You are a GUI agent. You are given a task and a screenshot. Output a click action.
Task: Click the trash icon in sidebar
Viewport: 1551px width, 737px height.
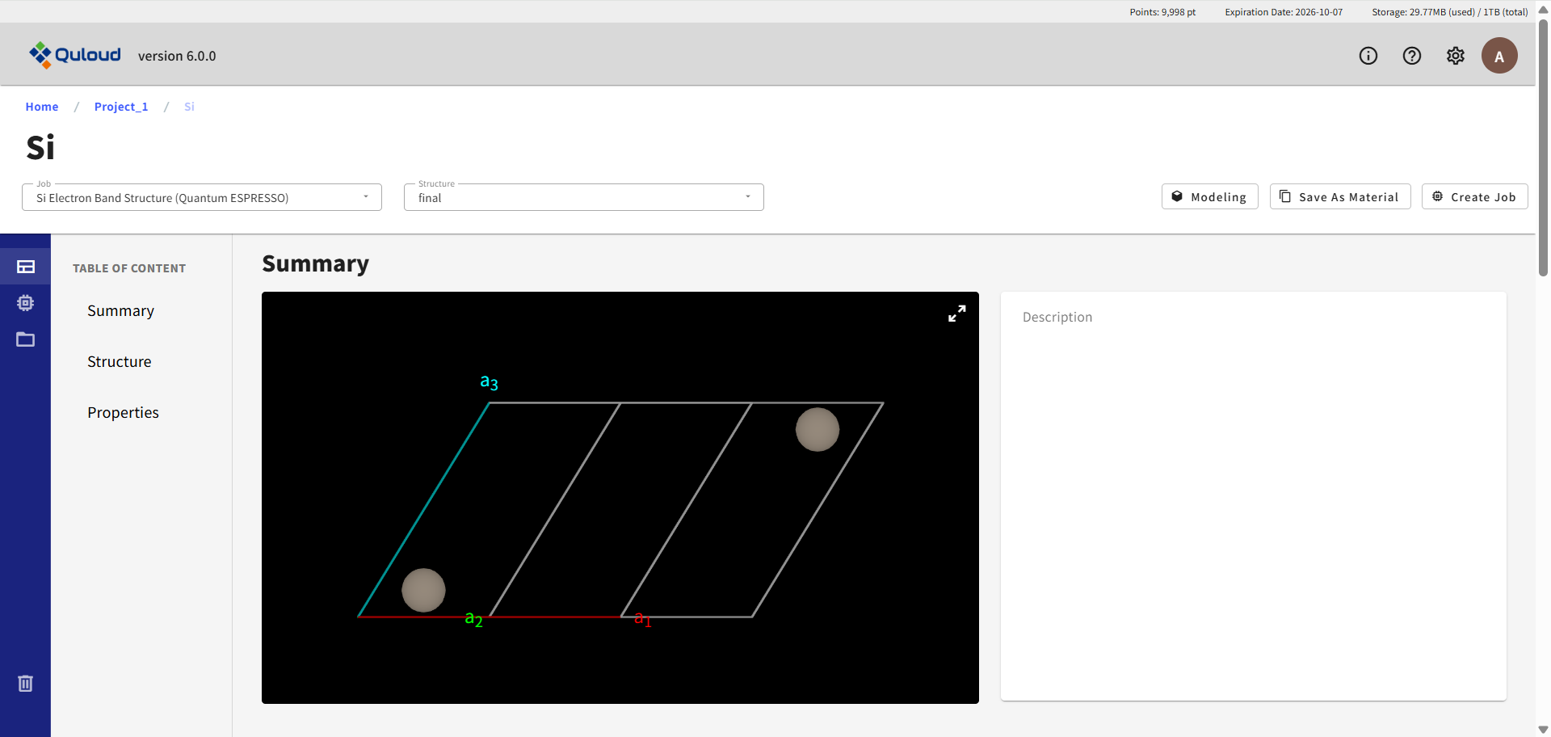click(x=26, y=684)
